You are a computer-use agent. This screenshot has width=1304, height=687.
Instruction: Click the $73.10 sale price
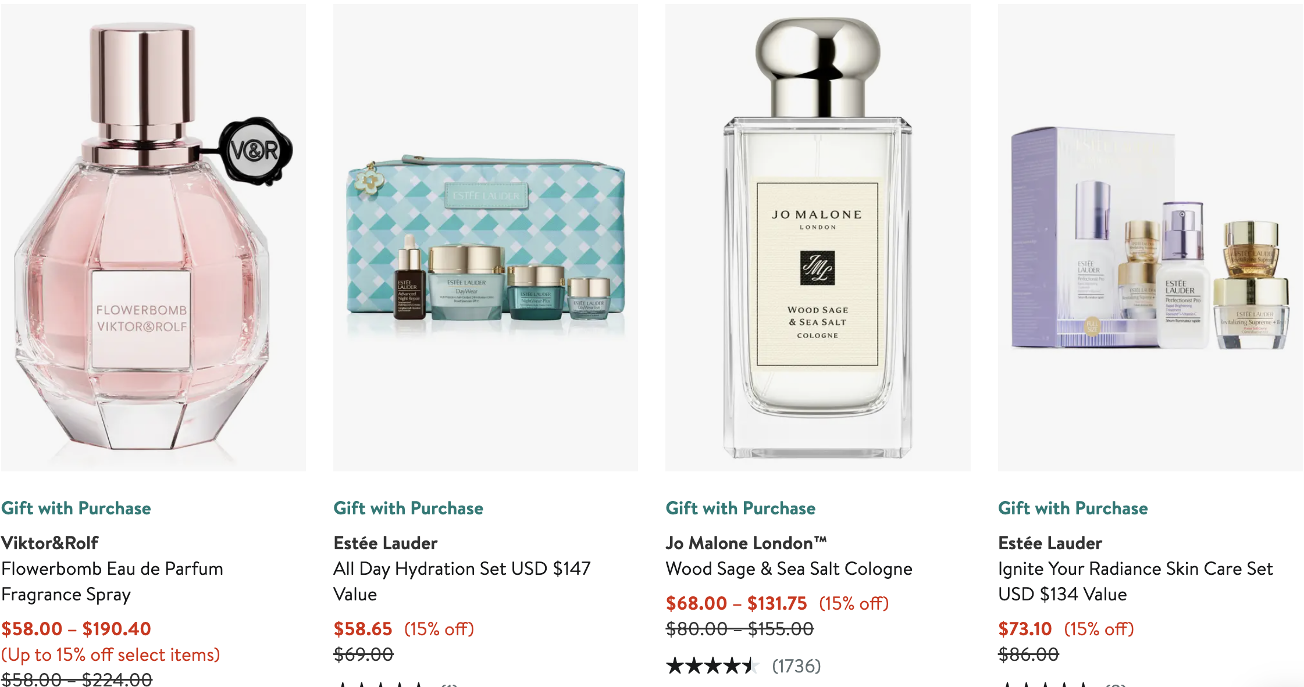(1025, 629)
